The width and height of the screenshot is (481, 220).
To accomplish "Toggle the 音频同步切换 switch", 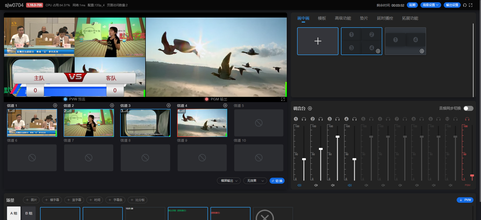I will (468, 108).
